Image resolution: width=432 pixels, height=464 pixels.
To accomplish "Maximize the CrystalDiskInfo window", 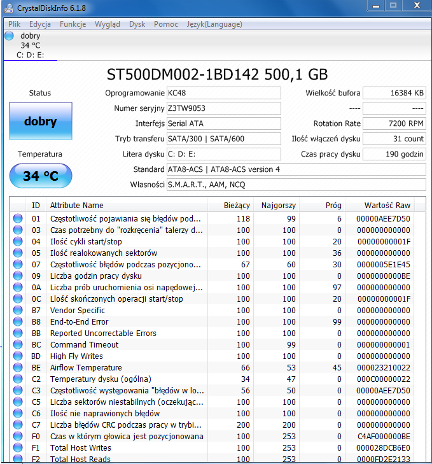I will pos(393,6).
